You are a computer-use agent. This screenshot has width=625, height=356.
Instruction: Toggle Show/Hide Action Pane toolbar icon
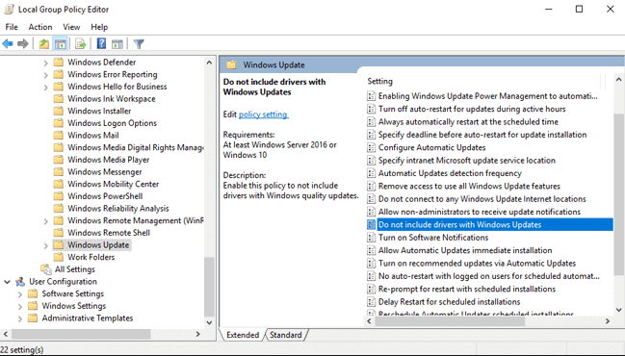(x=117, y=44)
